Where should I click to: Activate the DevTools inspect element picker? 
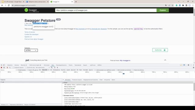point(2,65)
